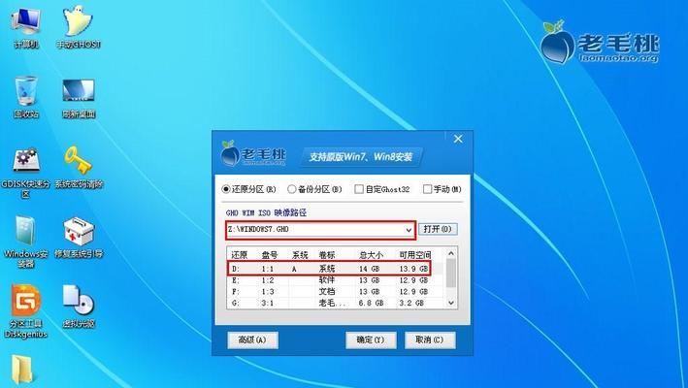Screen dimensions: 688x388
Task: Open 系统密码清除 key icon
Action: pyautogui.click(x=78, y=162)
